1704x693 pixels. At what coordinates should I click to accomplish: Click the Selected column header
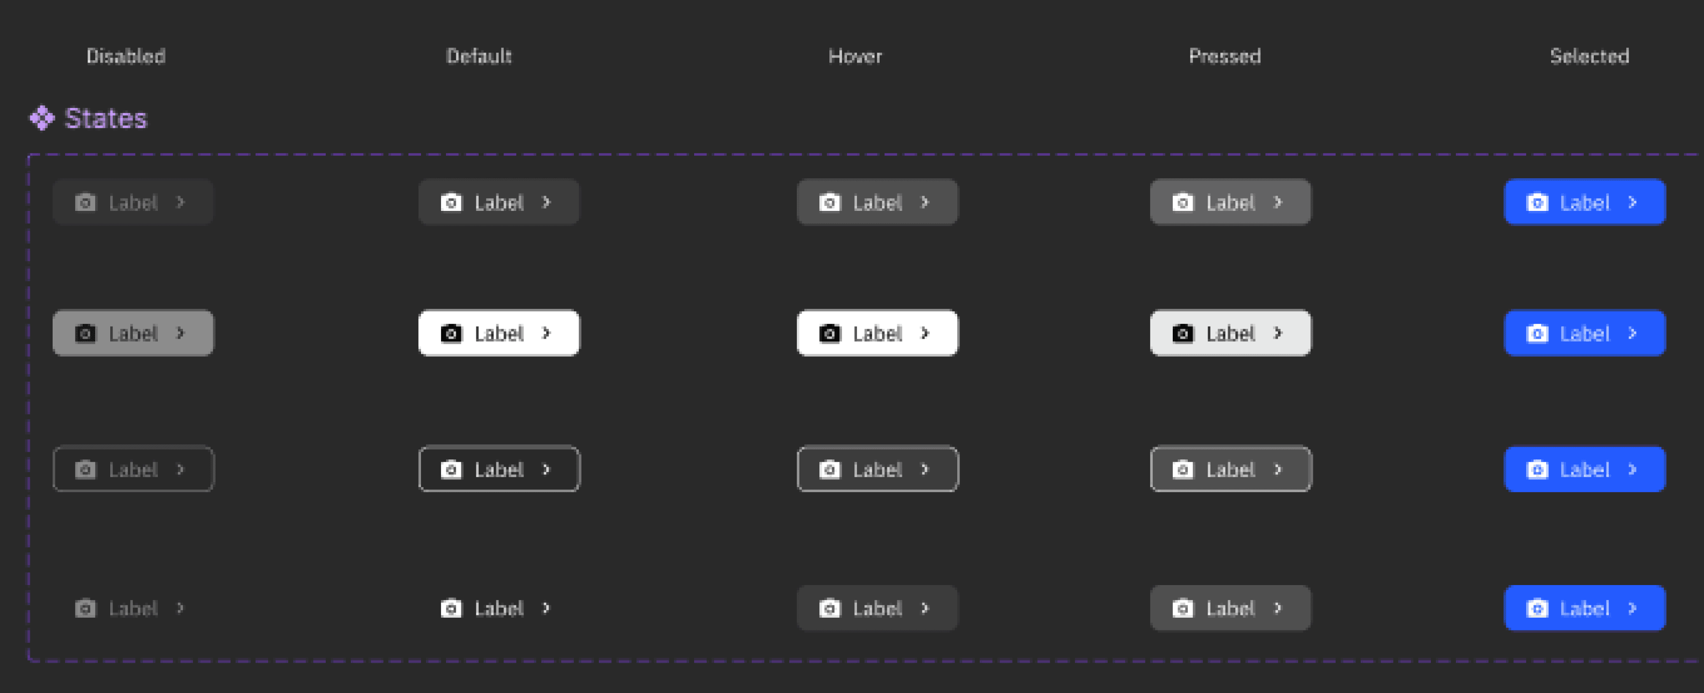1589,56
